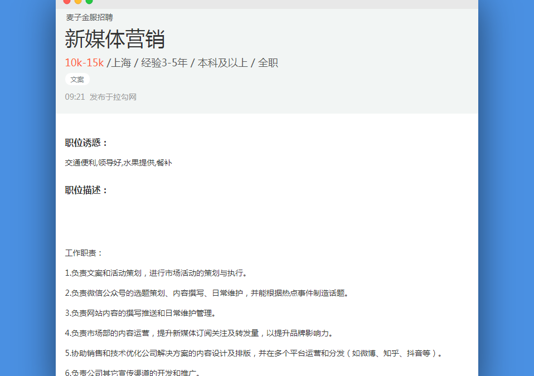Select duty line 2 about 微信公众号
The width and height of the screenshot is (534, 376).
(207, 293)
